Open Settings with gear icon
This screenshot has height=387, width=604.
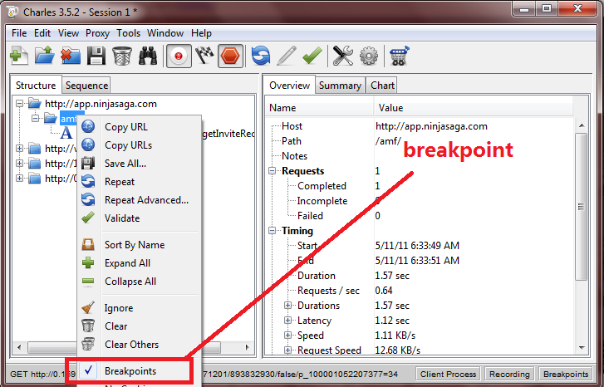369,56
